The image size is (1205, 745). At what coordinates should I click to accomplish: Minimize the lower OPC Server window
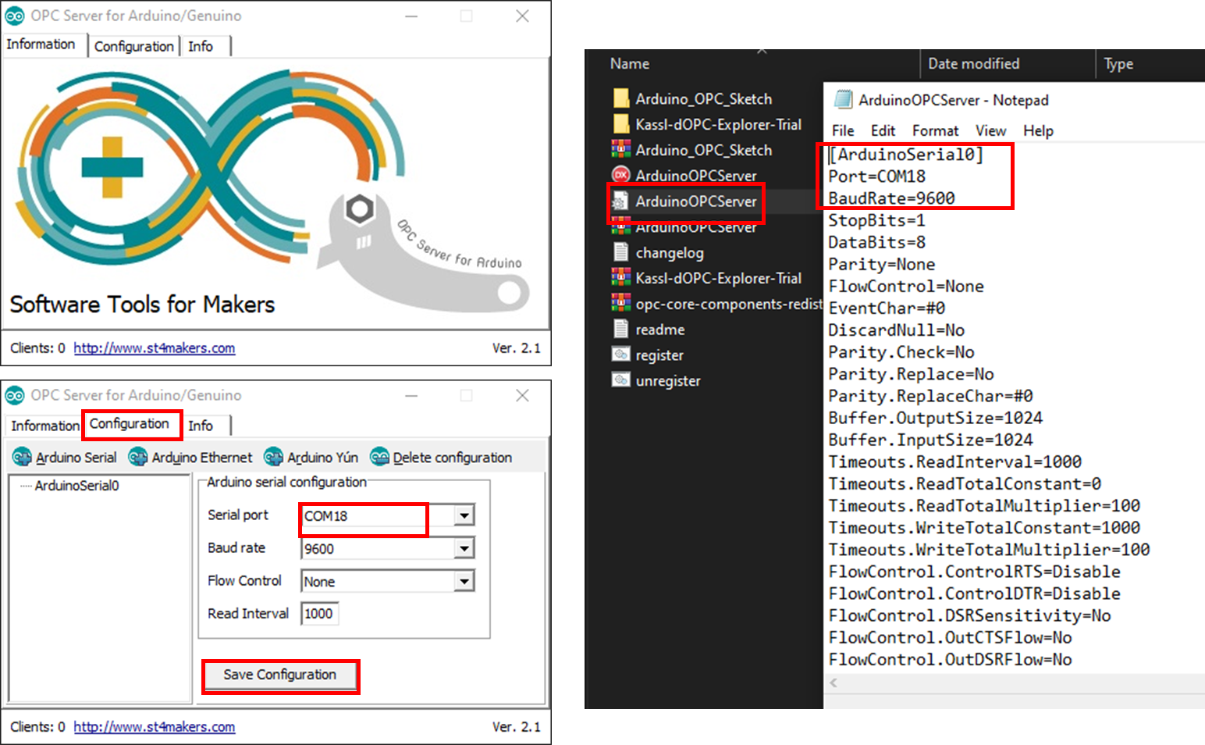point(411,395)
